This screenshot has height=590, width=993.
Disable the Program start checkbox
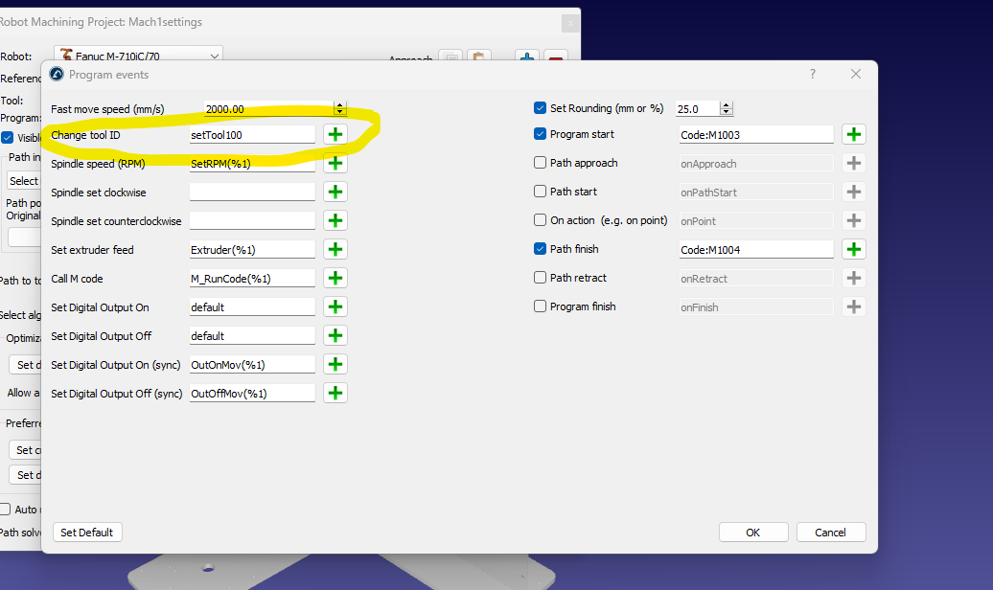(x=541, y=134)
